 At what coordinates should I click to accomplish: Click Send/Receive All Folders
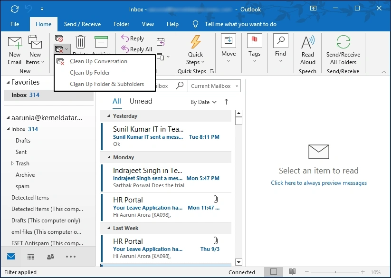tap(343, 51)
